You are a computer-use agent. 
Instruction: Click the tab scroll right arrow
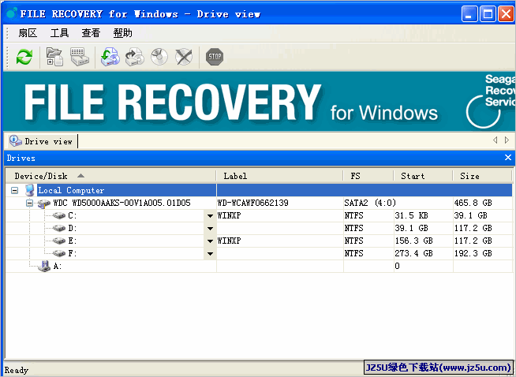pyautogui.click(x=507, y=140)
